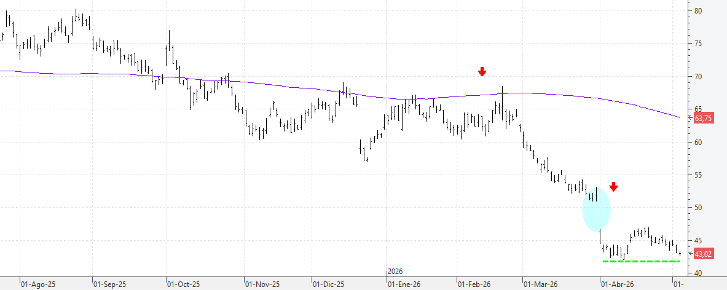727x290 pixels.
Task: Click the 70 price axis label
Action: point(698,76)
